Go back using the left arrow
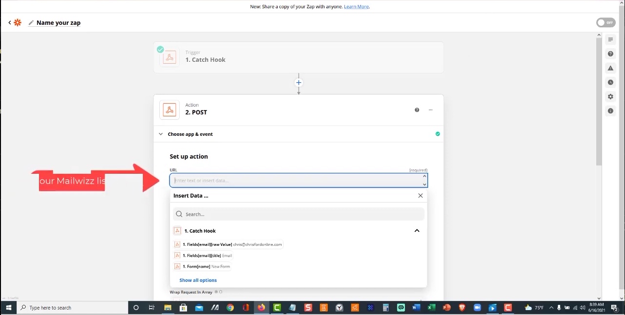Screen dimensions: 625x315 (x=9, y=22)
